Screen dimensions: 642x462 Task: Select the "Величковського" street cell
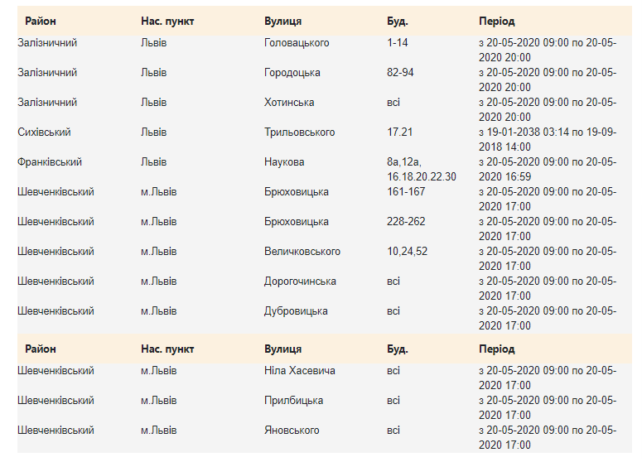(x=302, y=252)
